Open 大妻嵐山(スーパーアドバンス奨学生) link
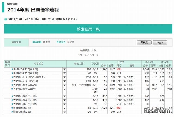174x117 pixels. 29,77
